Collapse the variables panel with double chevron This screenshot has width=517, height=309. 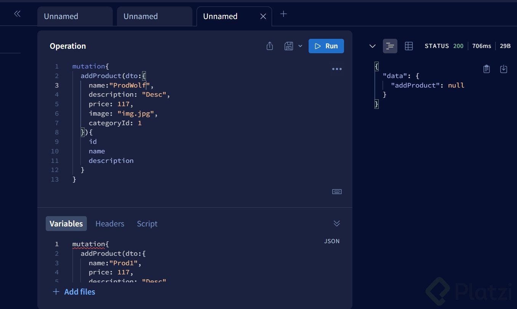pyautogui.click(x=337, y=223)
